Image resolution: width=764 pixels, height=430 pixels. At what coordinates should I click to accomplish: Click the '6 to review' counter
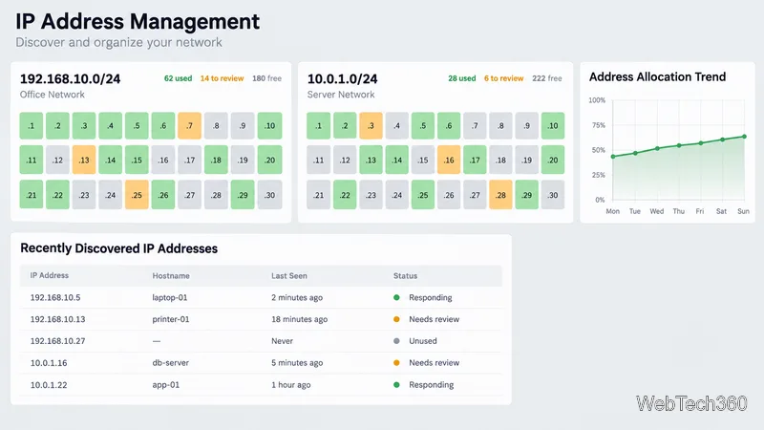tap(503, 78)
